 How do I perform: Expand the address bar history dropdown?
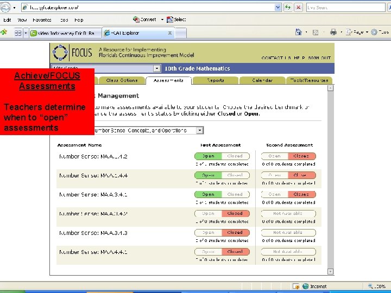278,8
